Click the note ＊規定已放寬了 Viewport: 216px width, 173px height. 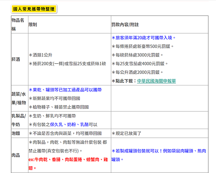point(126,133)
